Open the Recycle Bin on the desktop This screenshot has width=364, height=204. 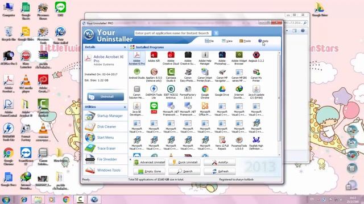[9, 34]
